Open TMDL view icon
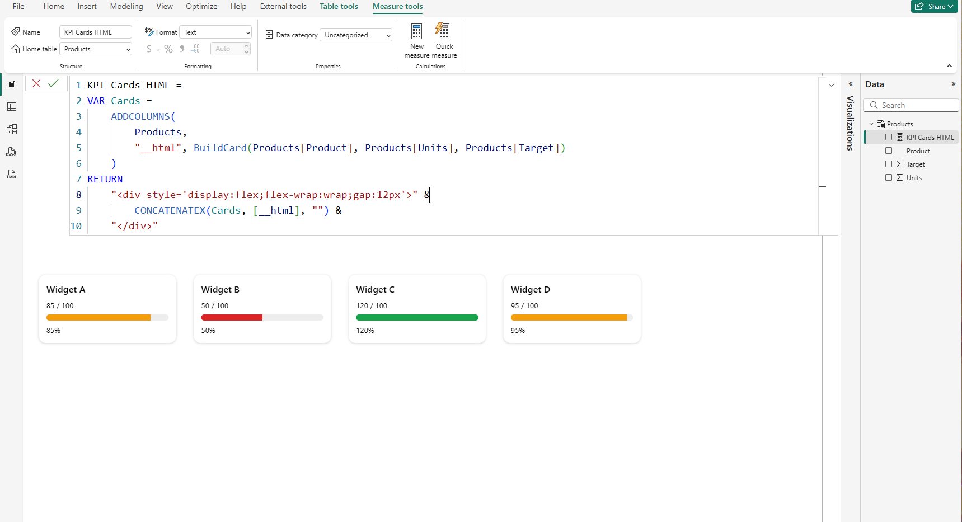This screenshot has height=522, width=962. pyautogui.click(x=12, y=174)
